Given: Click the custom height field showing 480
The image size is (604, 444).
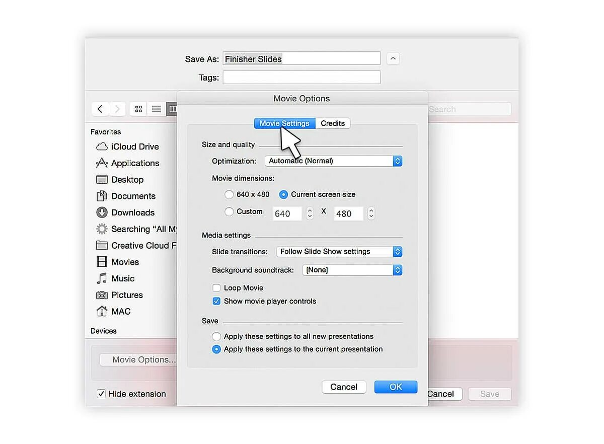Looking at the screenshot, I should click(349, 213).
